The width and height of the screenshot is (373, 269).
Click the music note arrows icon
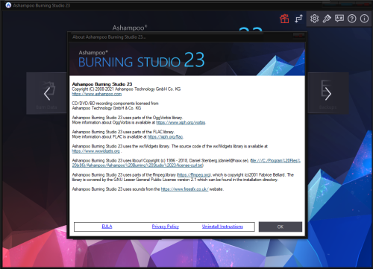[298, 19]
